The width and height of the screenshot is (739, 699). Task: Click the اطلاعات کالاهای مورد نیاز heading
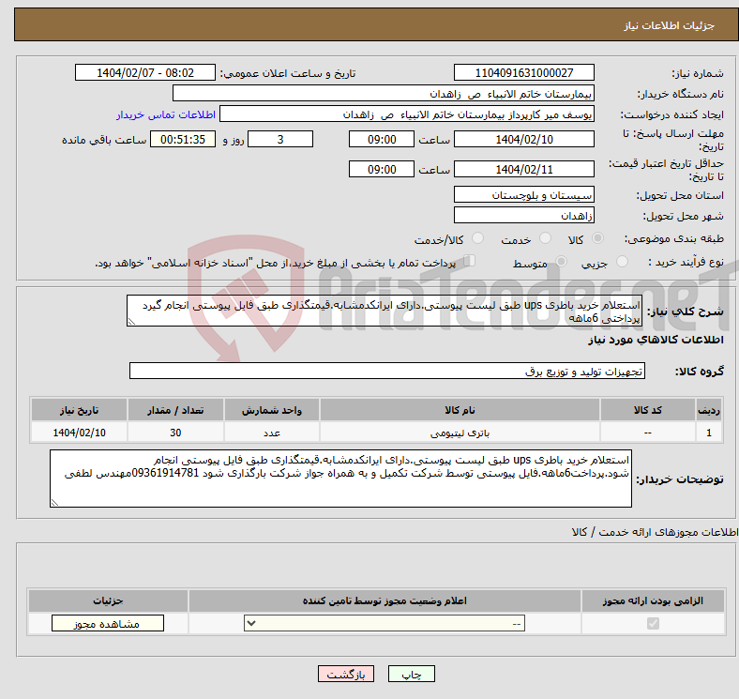coord(656,340)
